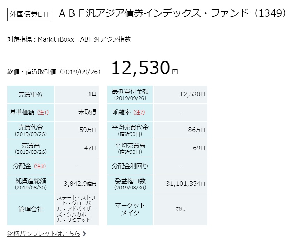Image resolution: width=290 pixels, height=241 pixels.
Task: Open the 銘柄パンフレットはこちら link
Action: [x=44, y=234]
